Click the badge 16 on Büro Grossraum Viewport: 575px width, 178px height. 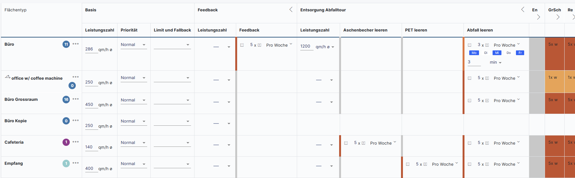(x=66, y=100)
